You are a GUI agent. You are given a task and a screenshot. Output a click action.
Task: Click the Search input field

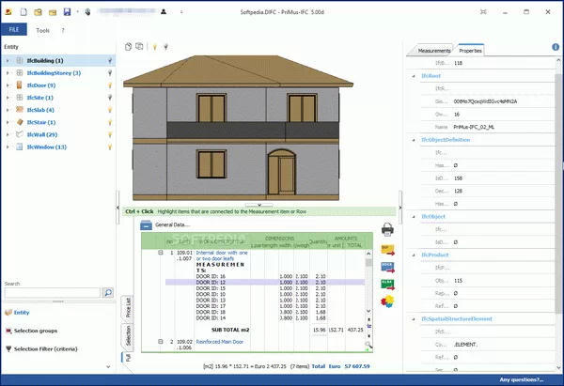pos(52,293)
